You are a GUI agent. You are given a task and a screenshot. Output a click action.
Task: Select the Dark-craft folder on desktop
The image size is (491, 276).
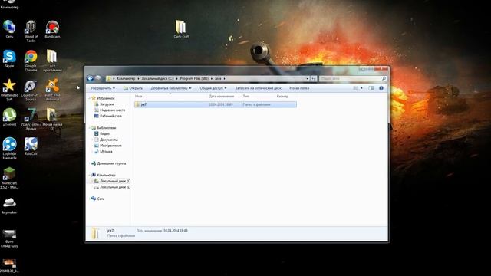click(x=181, y=29)
